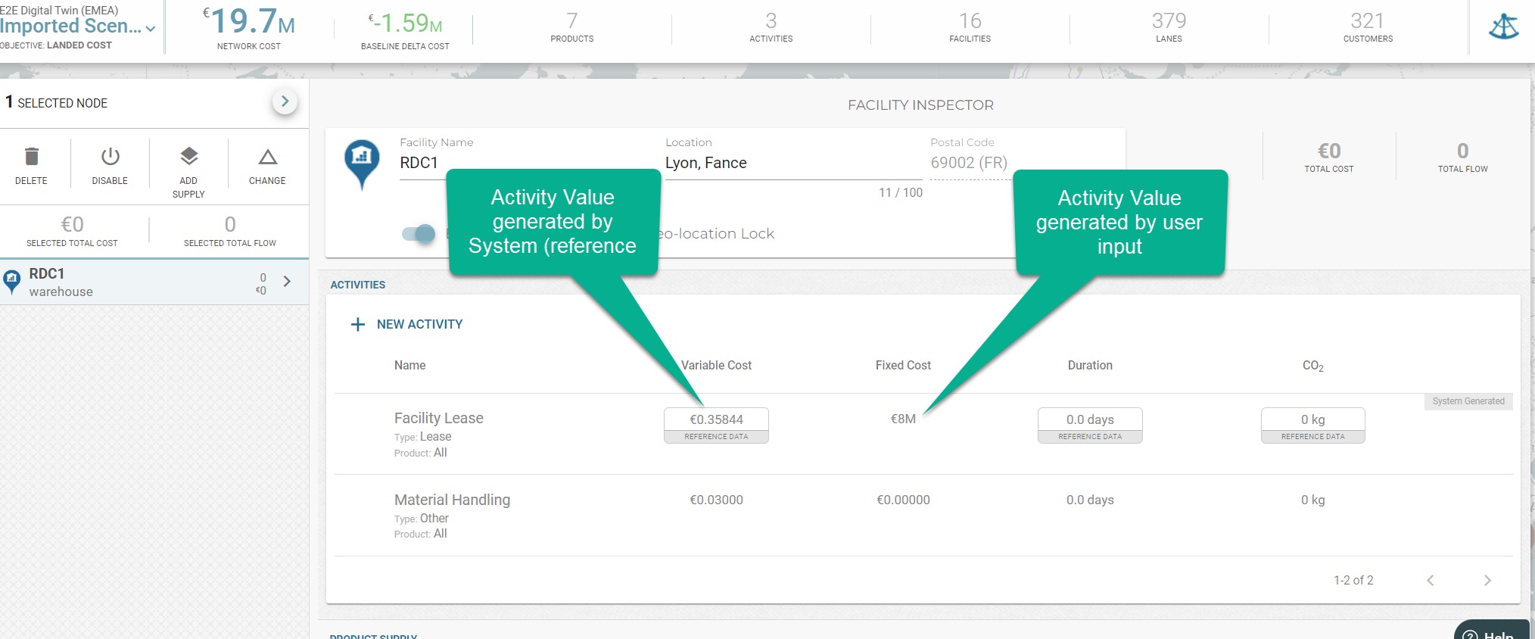Image resolution: width=1535 pixels, height=639 pixels.
Task: Open the Imported Scenario dropdown
Action: tap(78, 26)
